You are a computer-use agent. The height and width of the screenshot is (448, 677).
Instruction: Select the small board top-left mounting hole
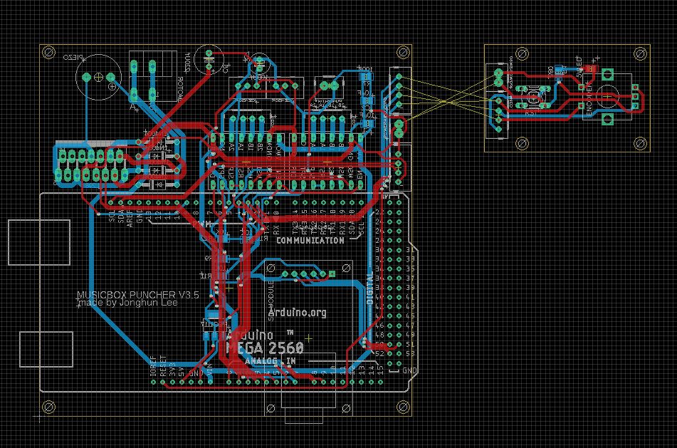tap(523, 54)
